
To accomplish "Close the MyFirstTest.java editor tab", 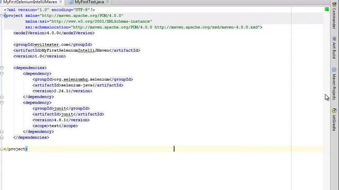I will 108,2.
